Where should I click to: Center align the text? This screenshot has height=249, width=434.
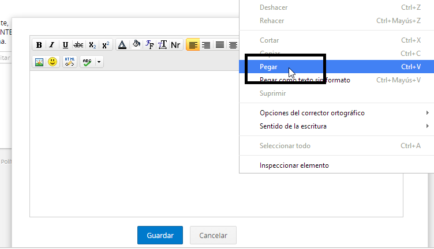click(x=233, y=45)
